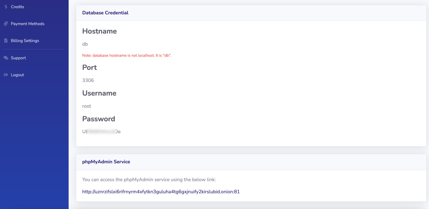
Task: Click the Port heading
Action: pyautogui.click(x=89, y=67)
